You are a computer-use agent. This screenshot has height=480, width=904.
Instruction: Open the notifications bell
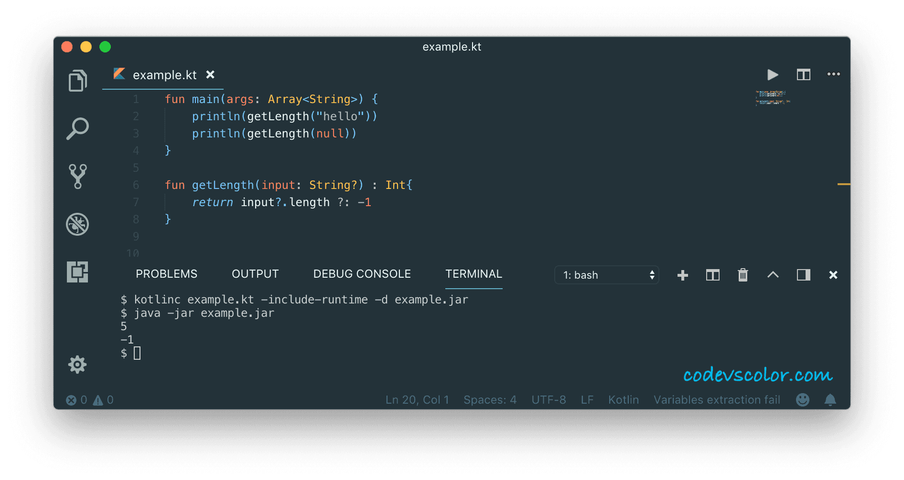click(830, 400)
